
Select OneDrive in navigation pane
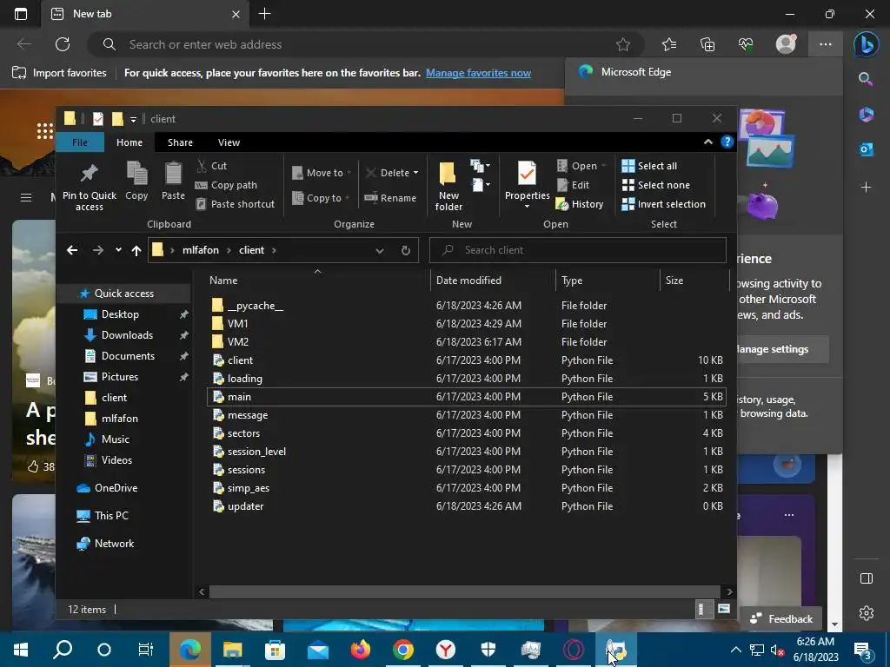click(116, 488)
